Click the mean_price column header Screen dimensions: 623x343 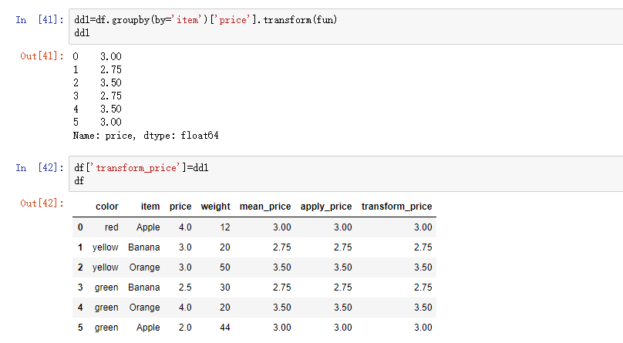pos(265,207)
